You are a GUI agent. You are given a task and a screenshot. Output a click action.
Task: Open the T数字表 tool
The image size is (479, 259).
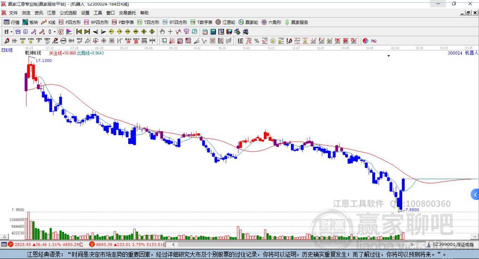(x=201, y=22)
